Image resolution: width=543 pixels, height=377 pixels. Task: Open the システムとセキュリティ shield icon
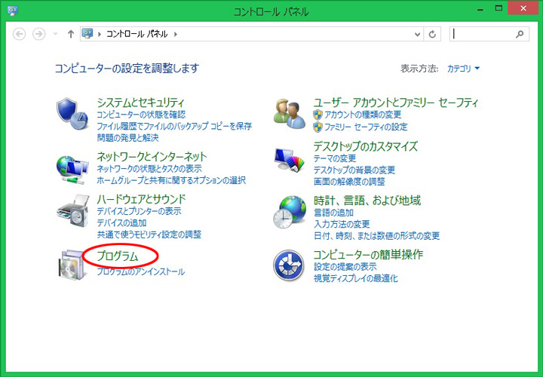coord(72,114)
